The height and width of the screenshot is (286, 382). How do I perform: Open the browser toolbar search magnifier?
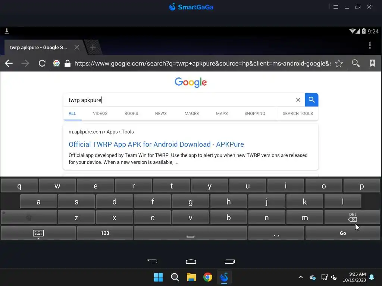point(356,63)
